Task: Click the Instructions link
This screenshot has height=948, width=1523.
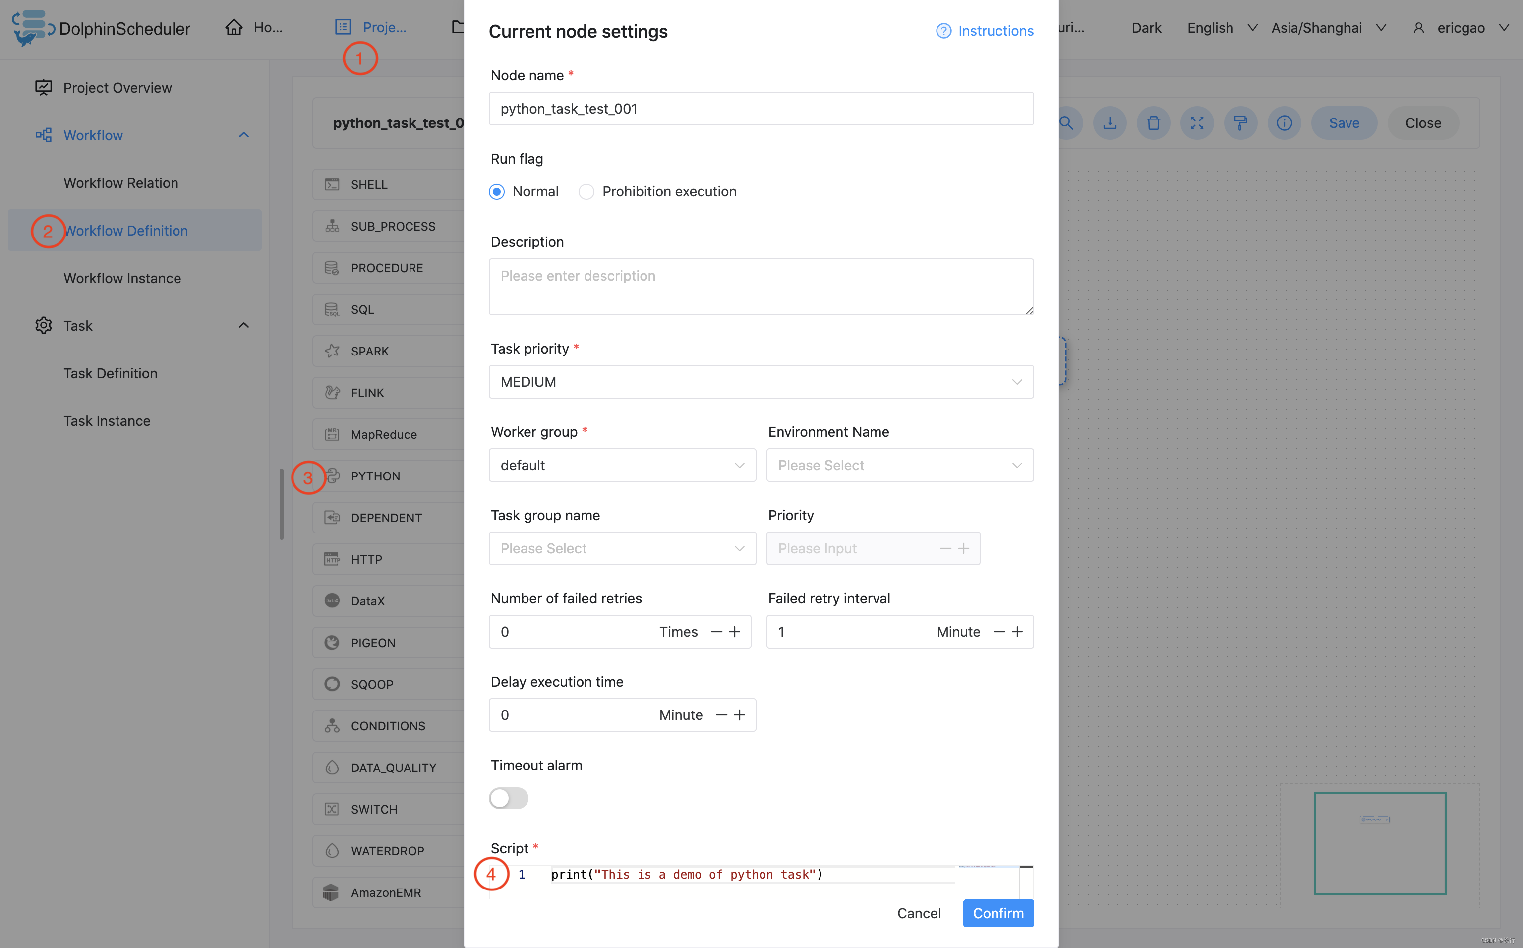Action: pyautogui.click(x=985, y=31)
